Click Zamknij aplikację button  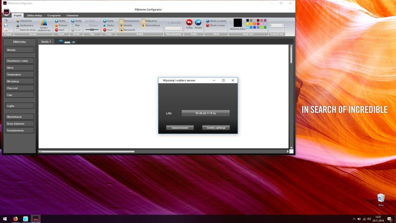point(216,128)
